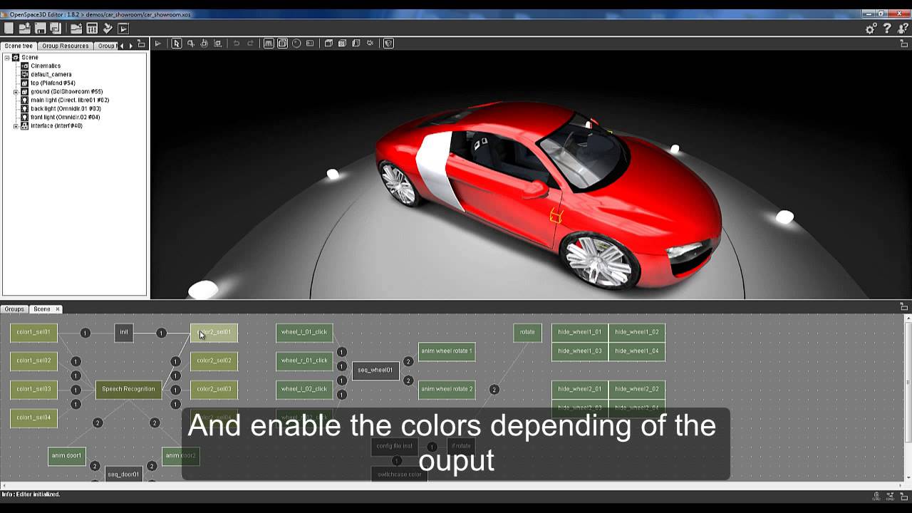Select the hide_wheel1_02 node
Image resolution: width=912 pixels, height=513 pixels.
tap(637, 332)
